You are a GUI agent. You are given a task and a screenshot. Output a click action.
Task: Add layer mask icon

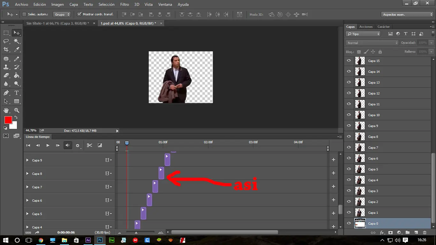tap(390, 233)
